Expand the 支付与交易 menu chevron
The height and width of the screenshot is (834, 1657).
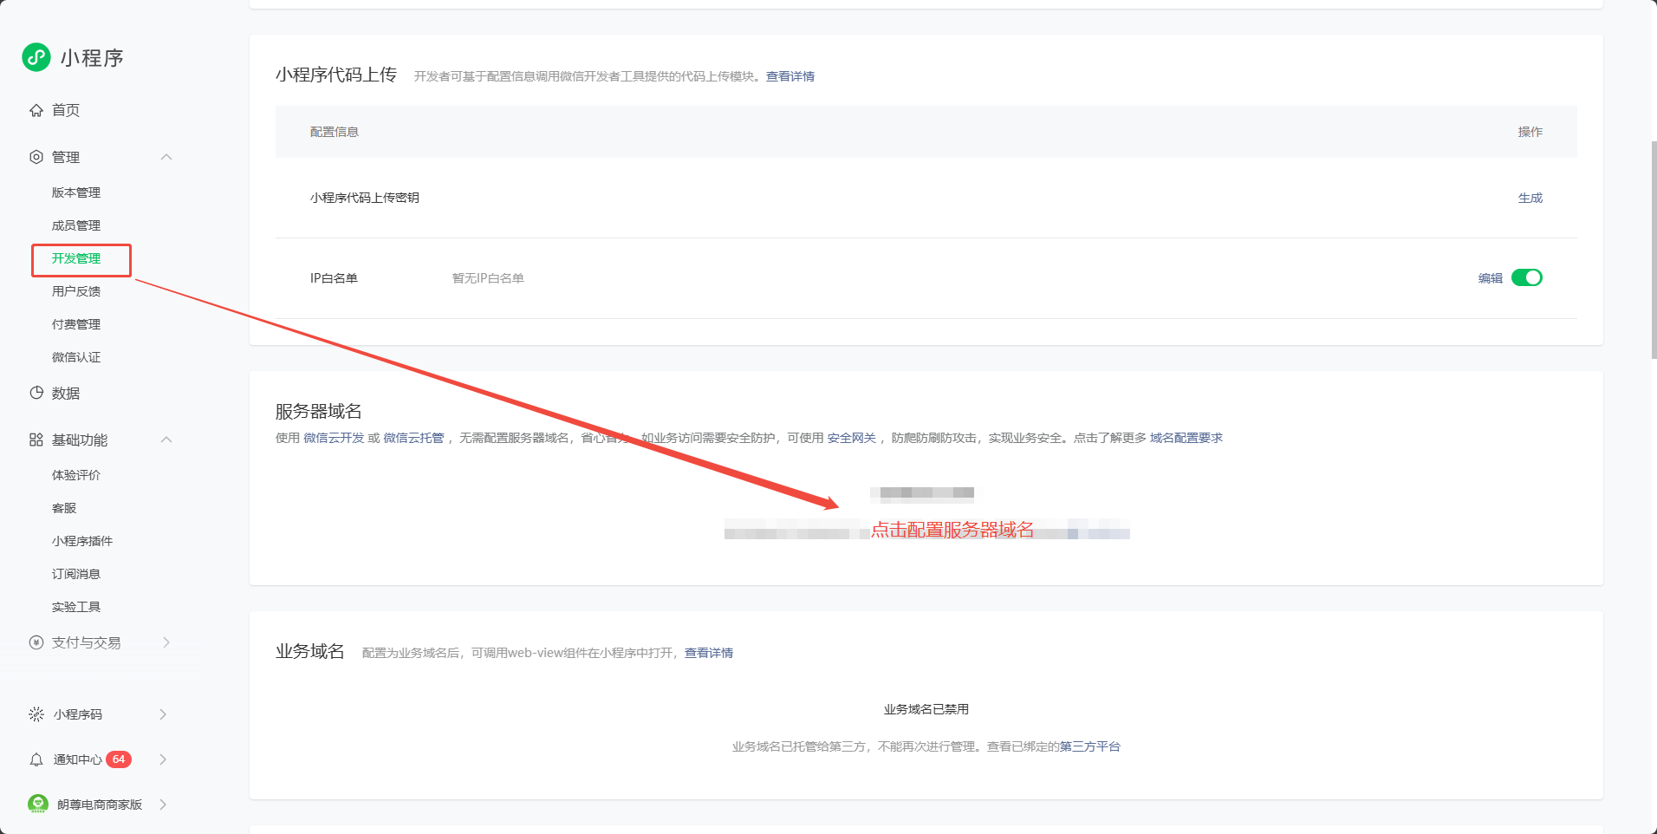tap(166, 642)
